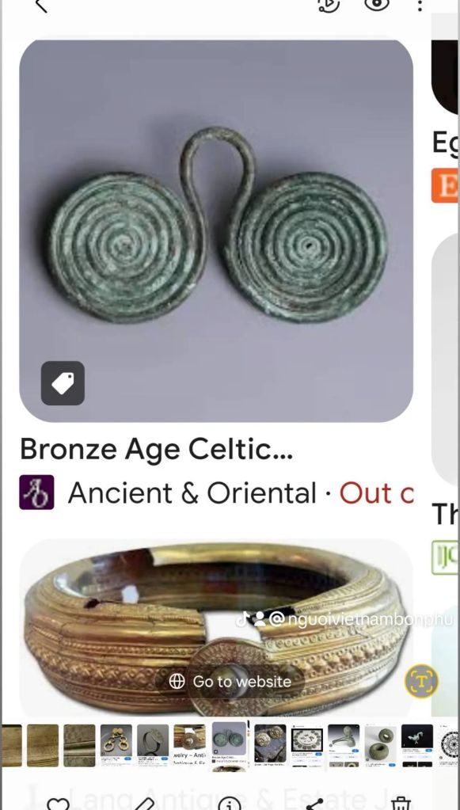Go back using the top-left arrow
Screen dimensions: 460x810
tap(41, 6)
